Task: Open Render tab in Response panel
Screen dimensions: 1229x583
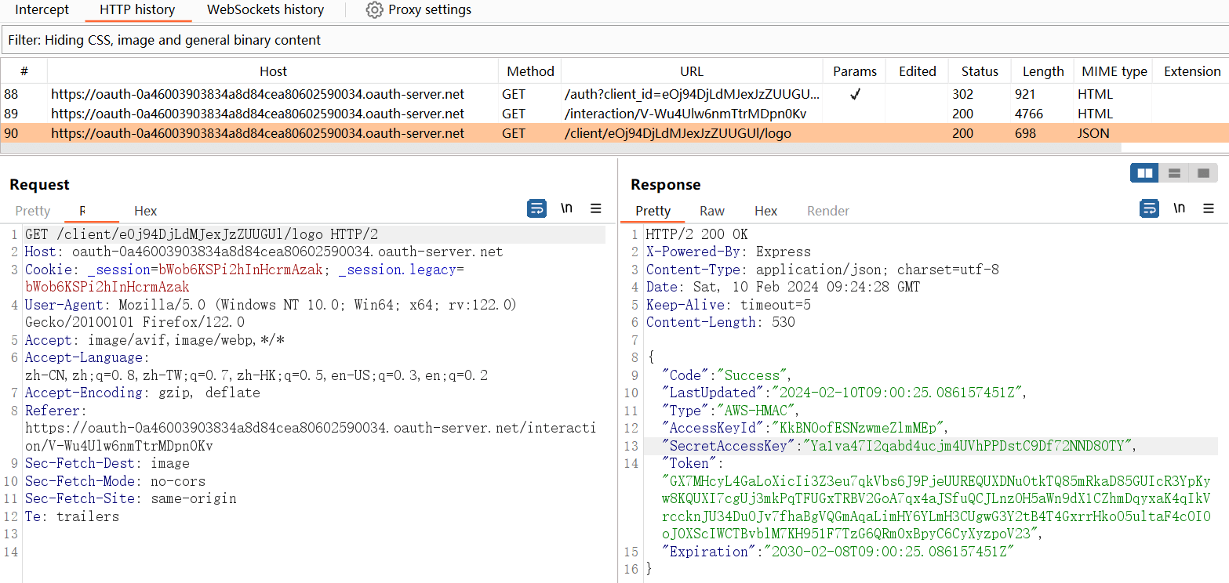Action: (x=827, y=211)
